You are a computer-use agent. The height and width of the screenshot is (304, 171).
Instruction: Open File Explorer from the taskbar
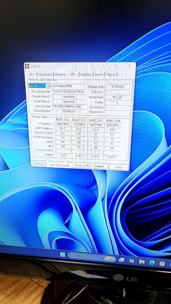[x=142, y=262]
